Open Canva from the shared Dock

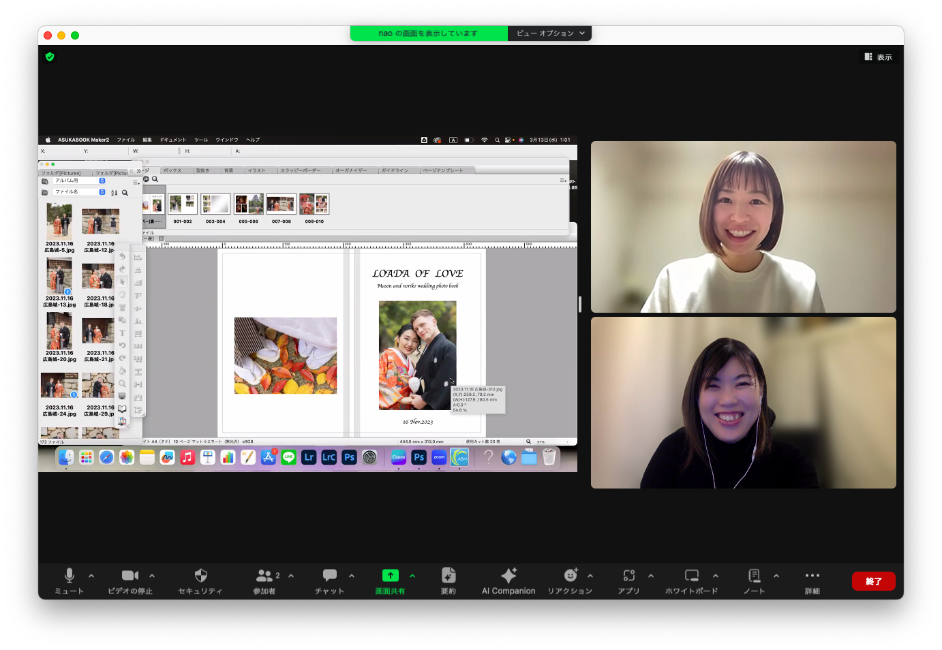[399, 458]
